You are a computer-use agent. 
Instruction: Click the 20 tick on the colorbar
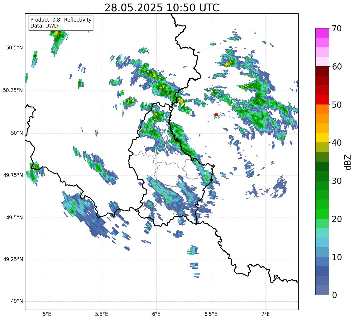point(337,219)
